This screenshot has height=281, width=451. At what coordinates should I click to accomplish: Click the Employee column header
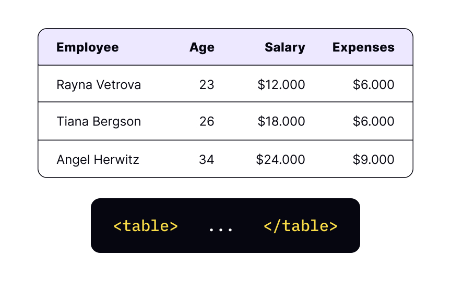[88, 47]
